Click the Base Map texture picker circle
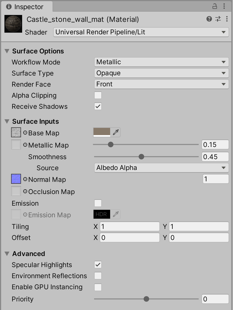The image size is (233, 310). pyautogui.click(x=25, y=133)
